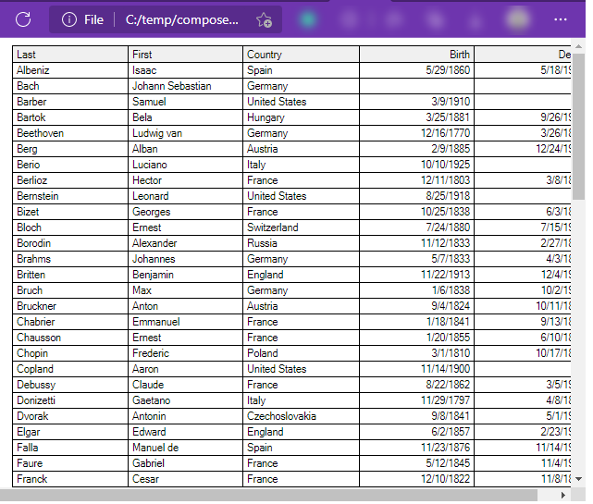This screenshot has height=504, width=593.
Task: Select the Johann Sebastian first name cell
Action: pyautogui.click(x=185, y=86)
